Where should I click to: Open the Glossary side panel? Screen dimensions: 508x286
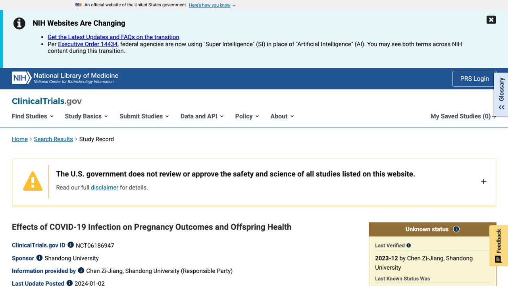coord(501,95)
